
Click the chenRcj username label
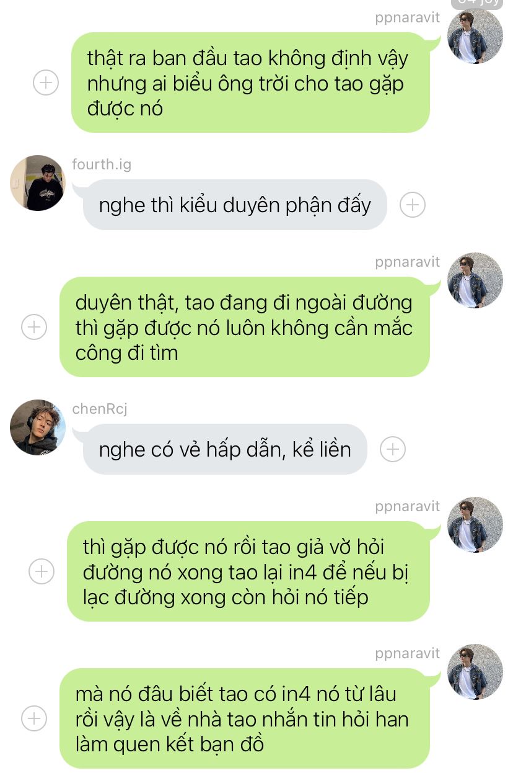coord(100,409)
